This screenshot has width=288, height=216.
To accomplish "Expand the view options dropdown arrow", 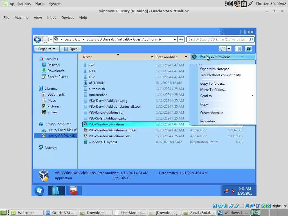I will 229,49.
